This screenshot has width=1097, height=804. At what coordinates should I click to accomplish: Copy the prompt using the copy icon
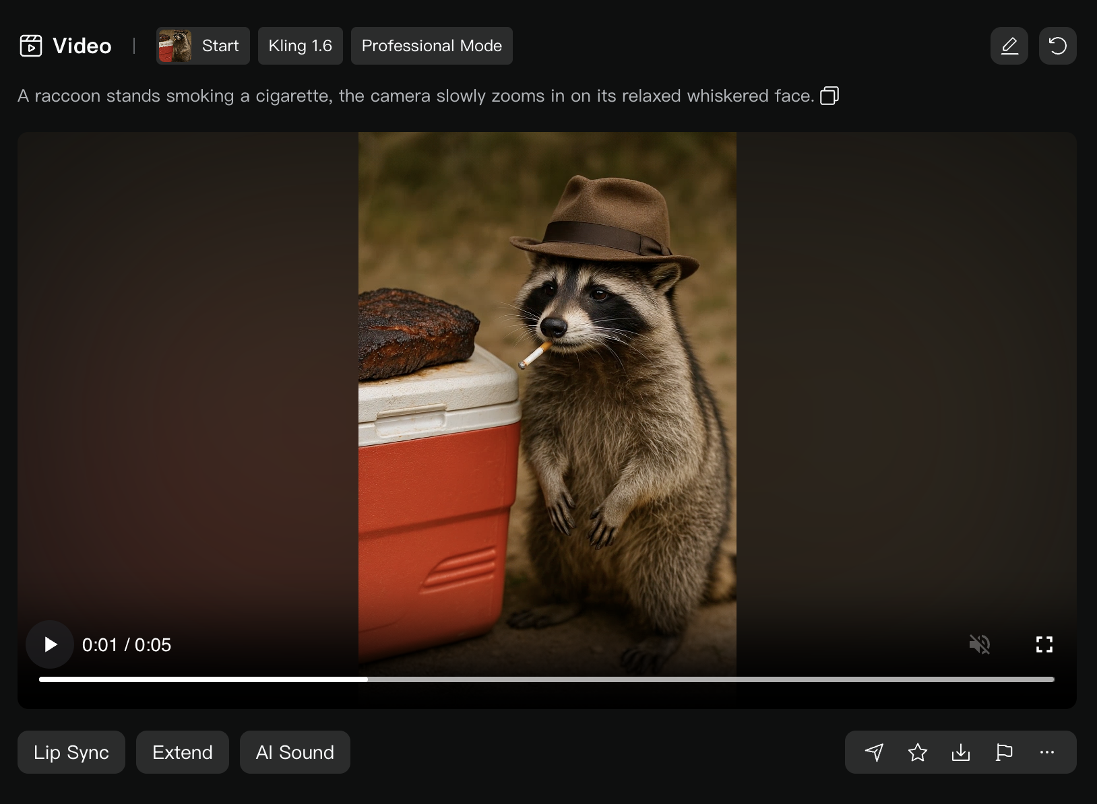[829, 96]
